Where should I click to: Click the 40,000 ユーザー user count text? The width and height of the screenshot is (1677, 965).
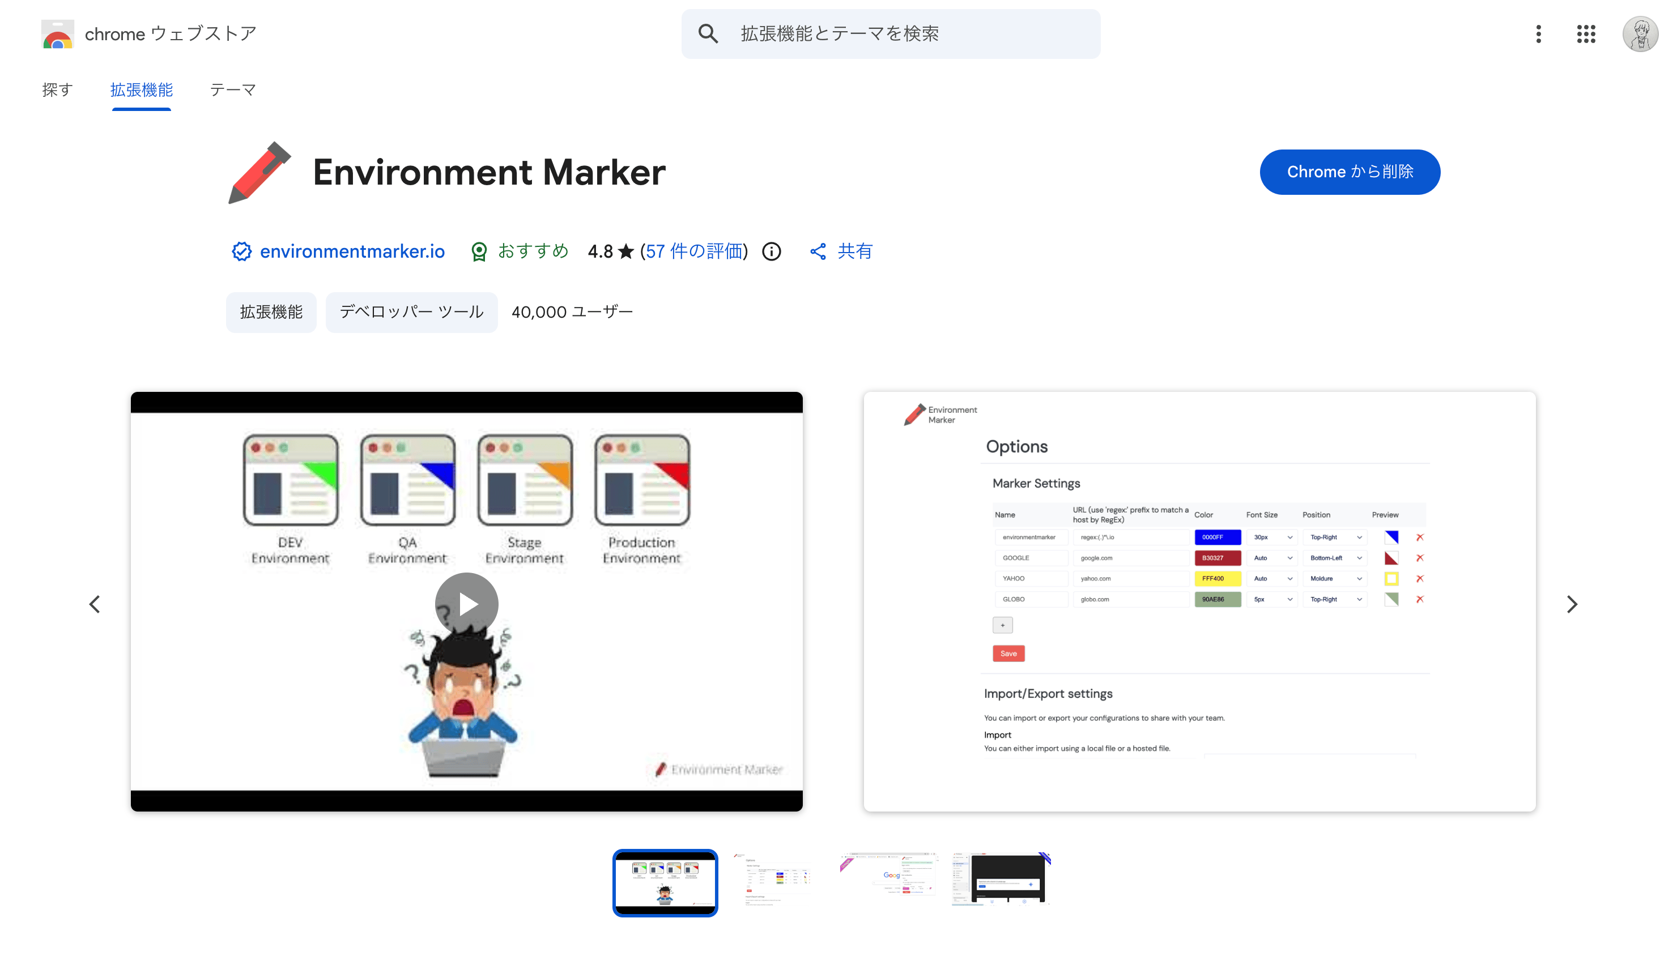coord(572,312)
